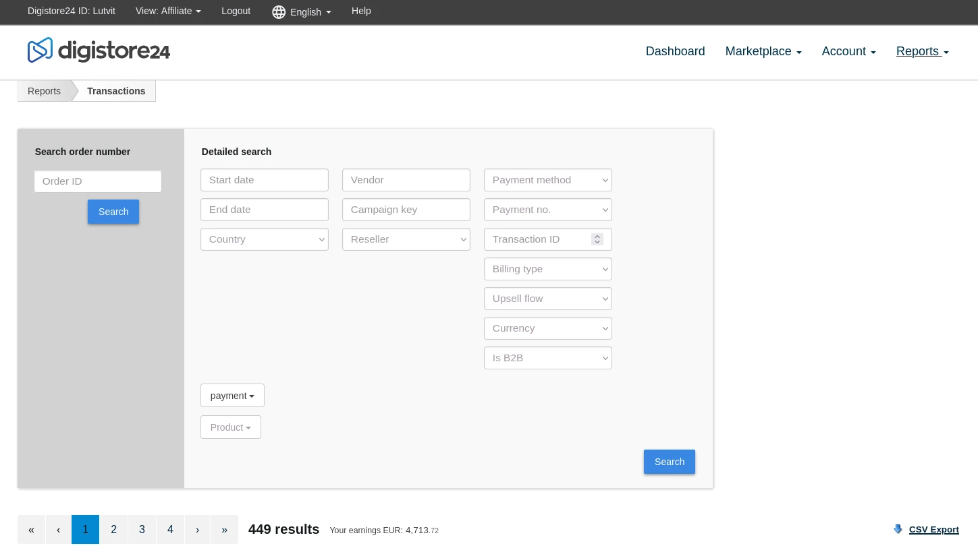Expand the Country dropdown
Screen dimensions: 978x548
click(264, 239)
